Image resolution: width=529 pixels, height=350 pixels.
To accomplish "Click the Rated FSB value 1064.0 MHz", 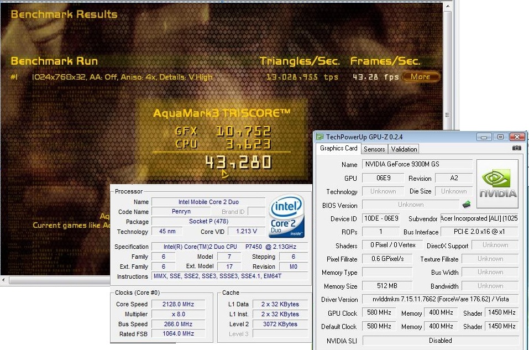I will [178, 333].
